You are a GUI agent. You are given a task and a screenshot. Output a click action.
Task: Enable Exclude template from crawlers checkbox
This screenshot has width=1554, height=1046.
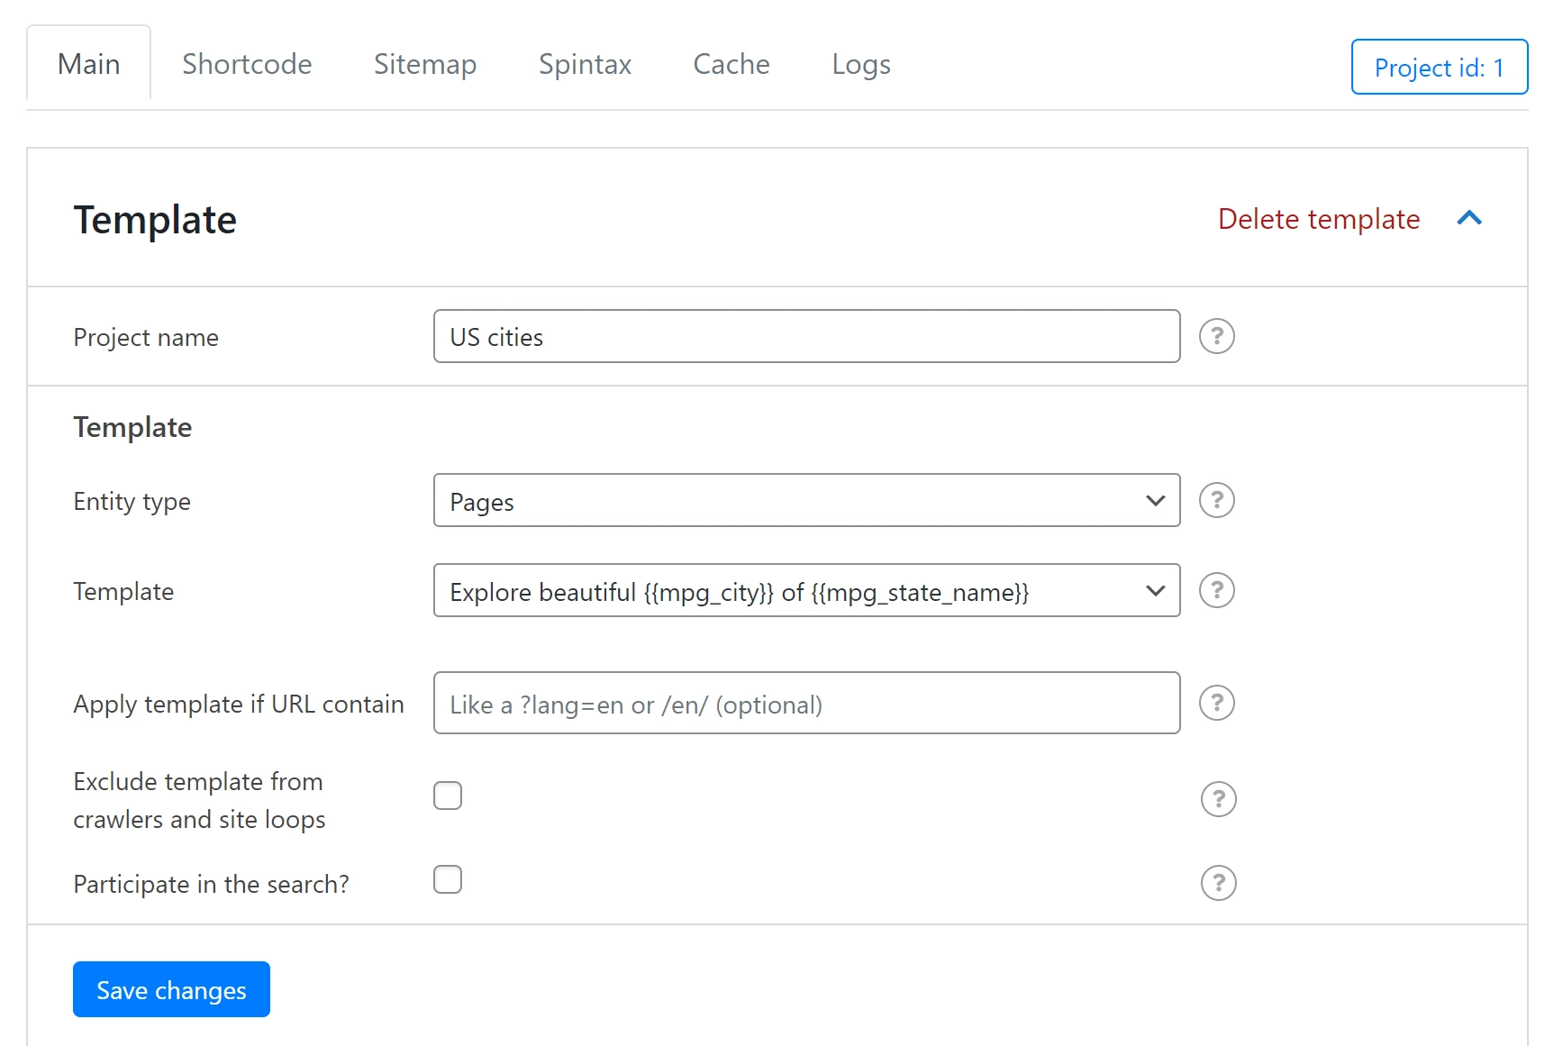[x=448, y=796]
